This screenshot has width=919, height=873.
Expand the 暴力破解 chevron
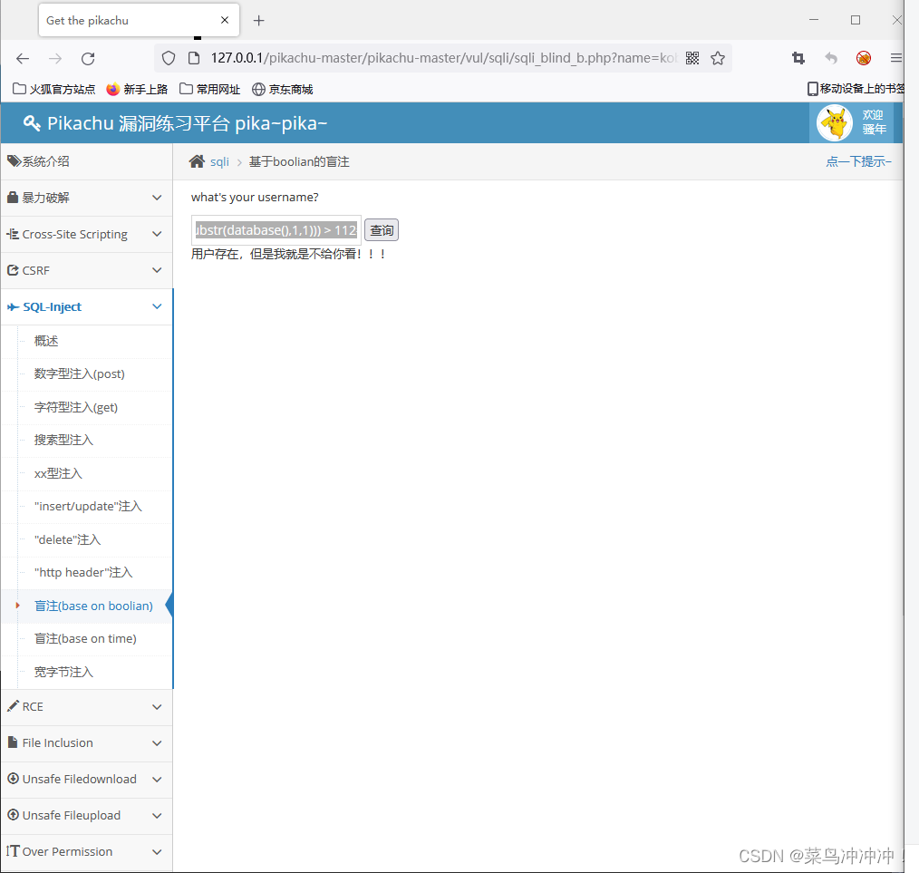click(157, 198)
